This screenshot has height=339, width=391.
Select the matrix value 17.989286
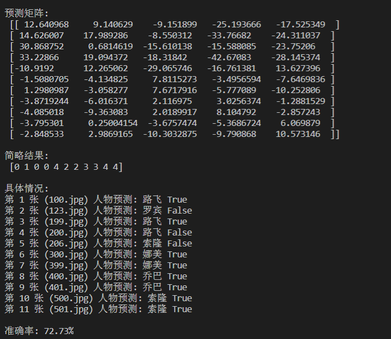coord(106,36)
